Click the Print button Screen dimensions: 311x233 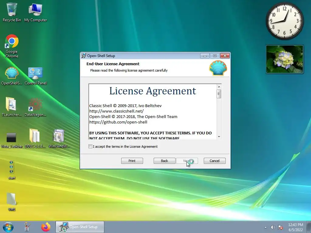(132, 161)
